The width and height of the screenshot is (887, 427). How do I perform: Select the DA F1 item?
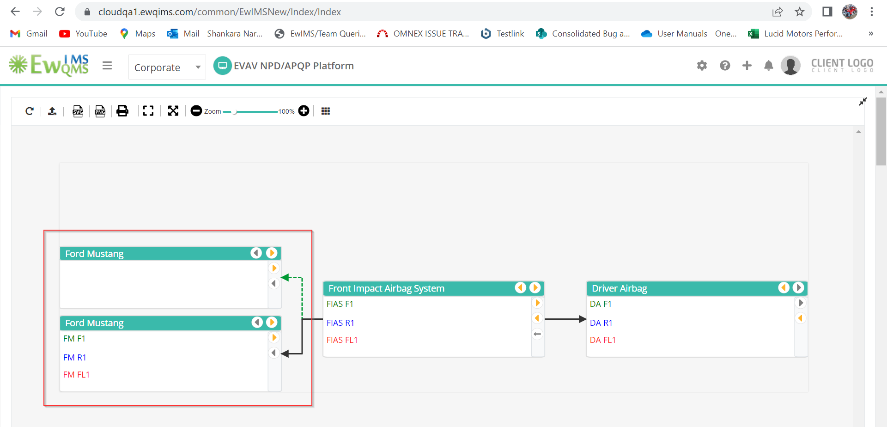click(x=601, y=304)
